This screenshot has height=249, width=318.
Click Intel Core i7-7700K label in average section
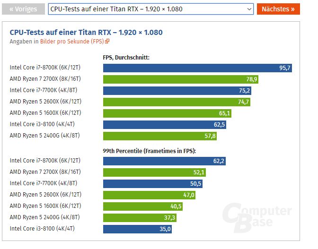44,90
